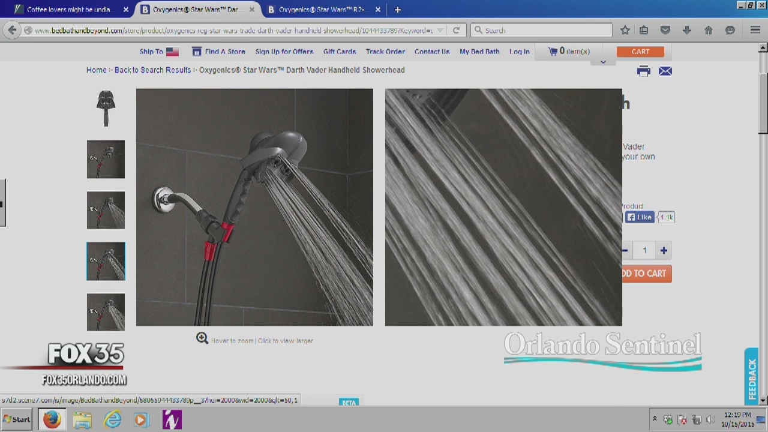This screenshot has height=432, width=768.
Task: Click the address bar URL
Action: coord(233,30)
